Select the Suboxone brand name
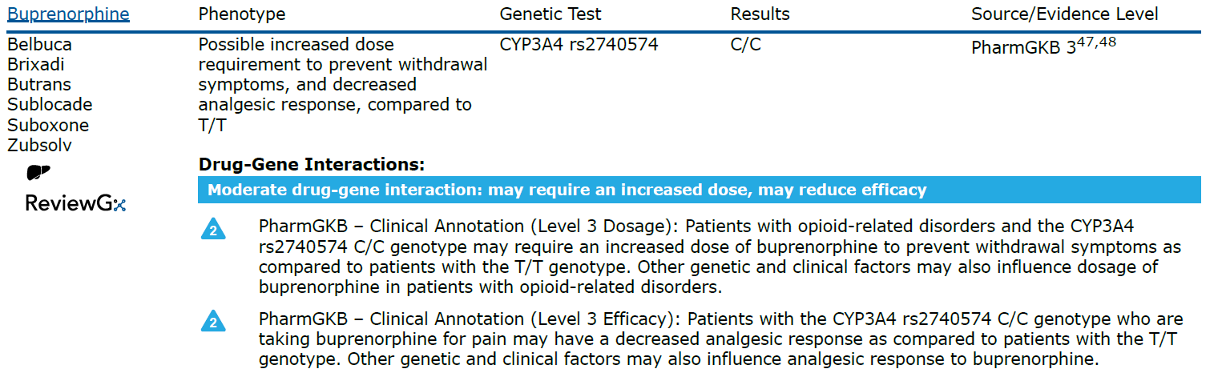The width and height of the screenshot is (1226, 381). [x=48, y=126]
